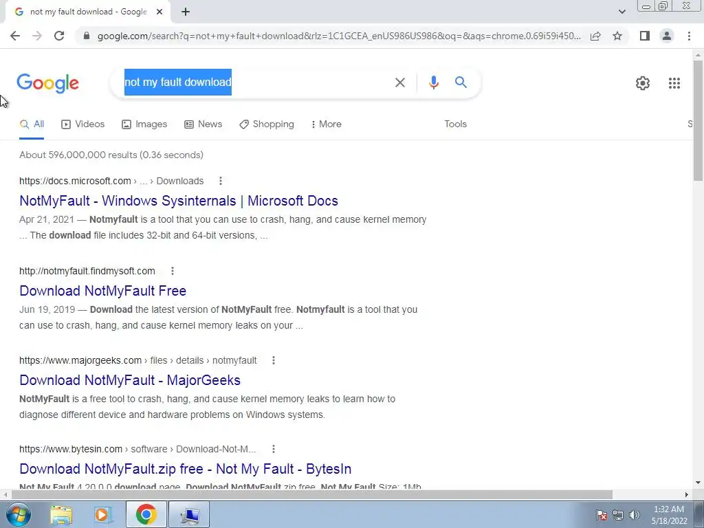This screenshot has height=528, width=704.
Task: Submit search with the magnifier icon
Action: coord(461,82)
